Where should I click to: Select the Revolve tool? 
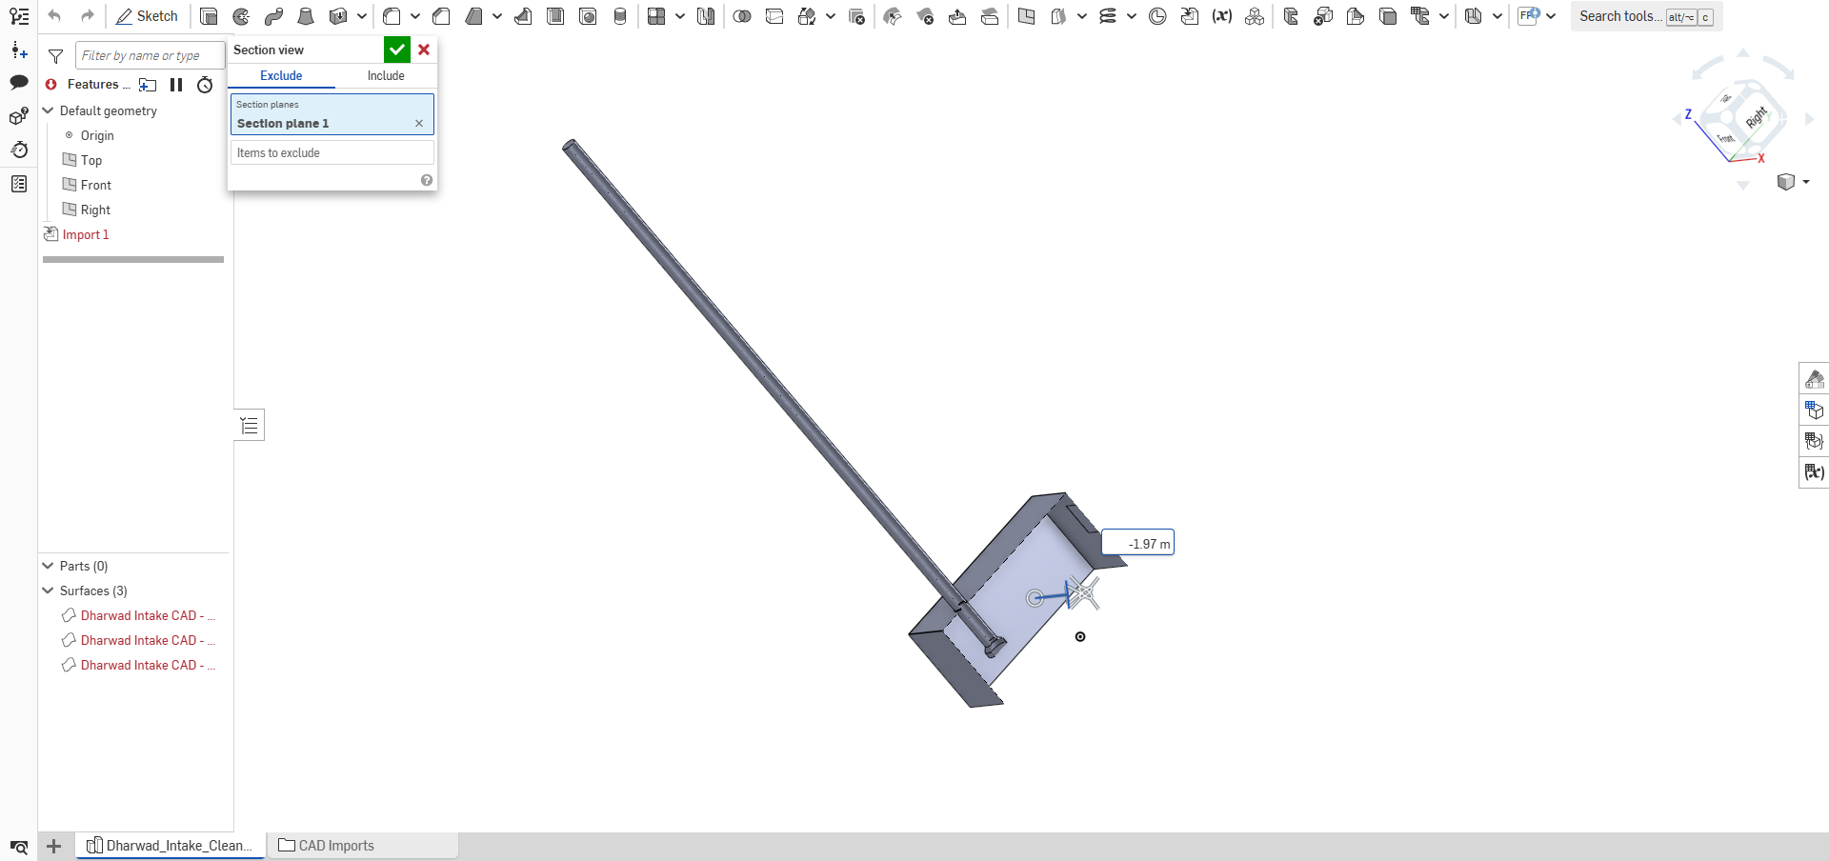coord(241,16)
